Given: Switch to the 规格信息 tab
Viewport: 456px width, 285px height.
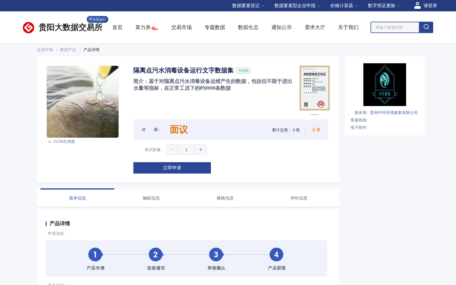Looking at the screenshot, I should 225,198.
